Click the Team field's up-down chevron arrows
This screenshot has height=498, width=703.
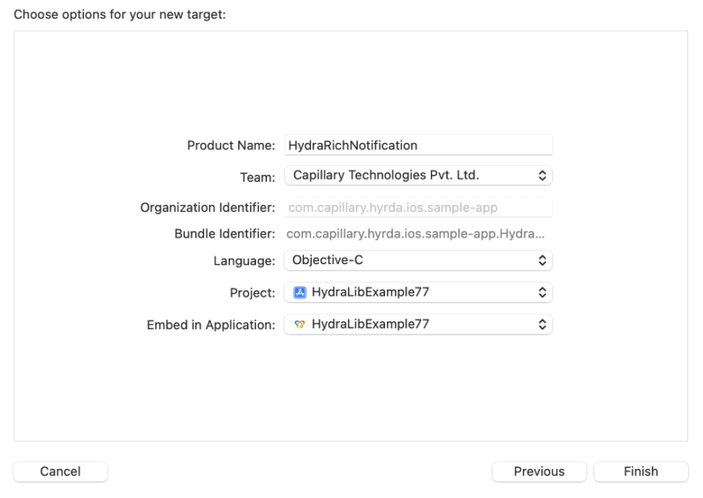[542, 176]
